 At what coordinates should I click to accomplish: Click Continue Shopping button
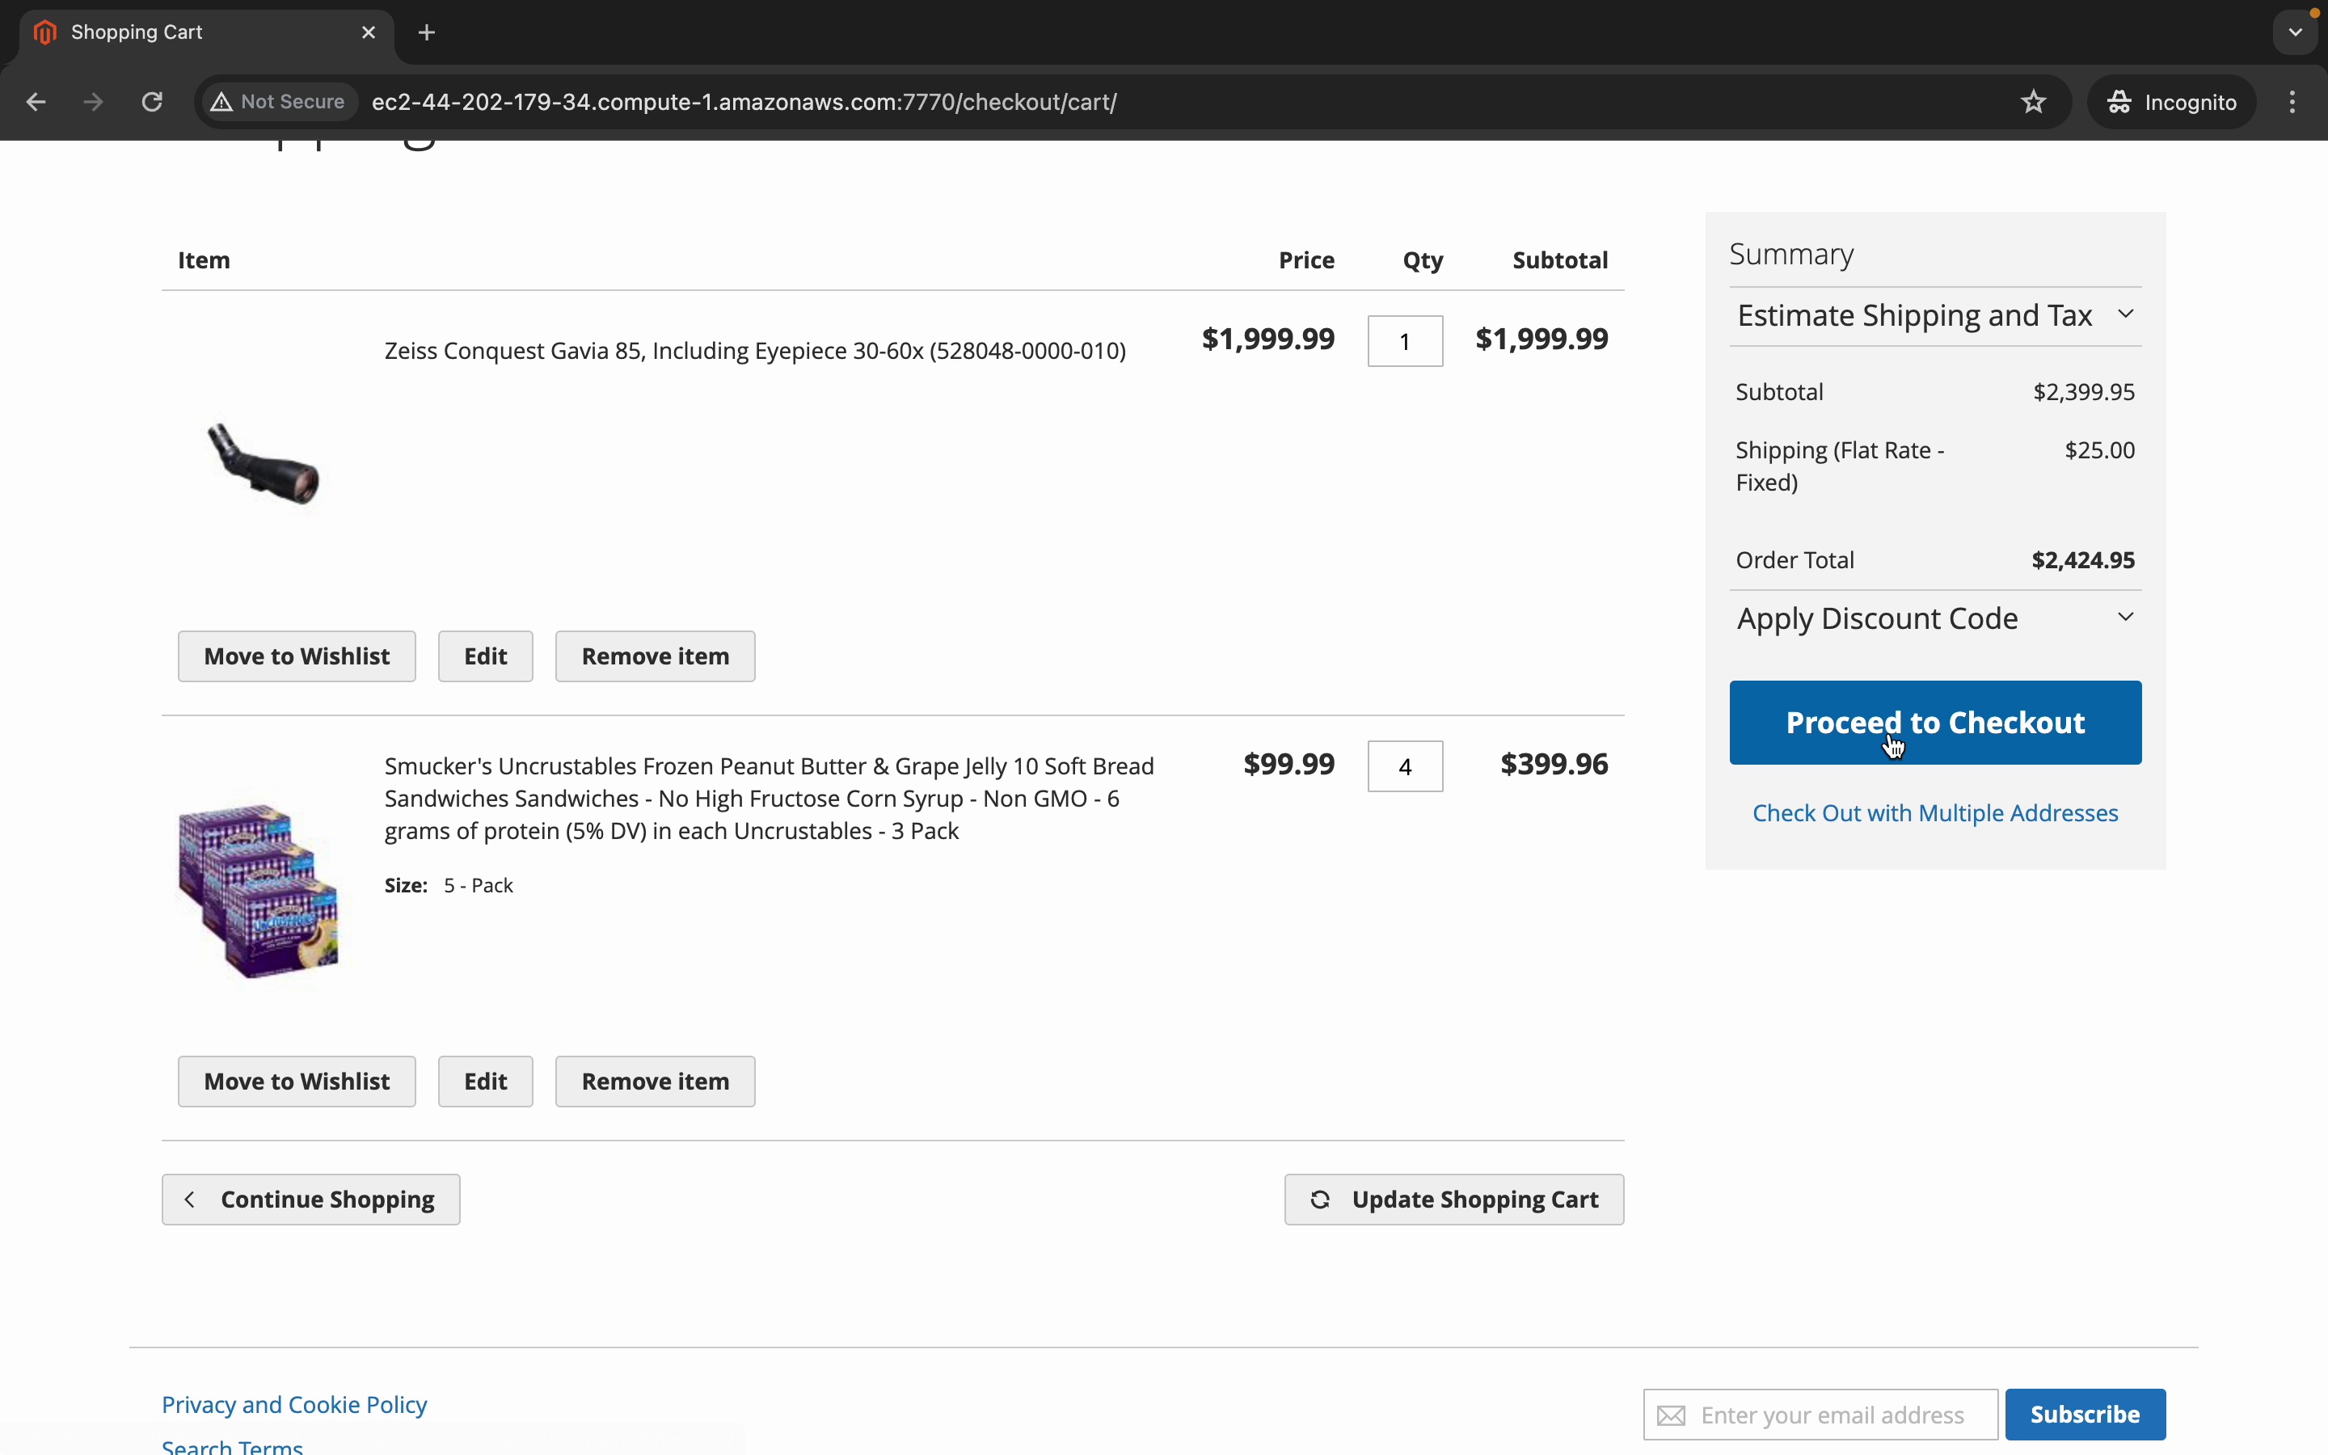click(310, 1200)
